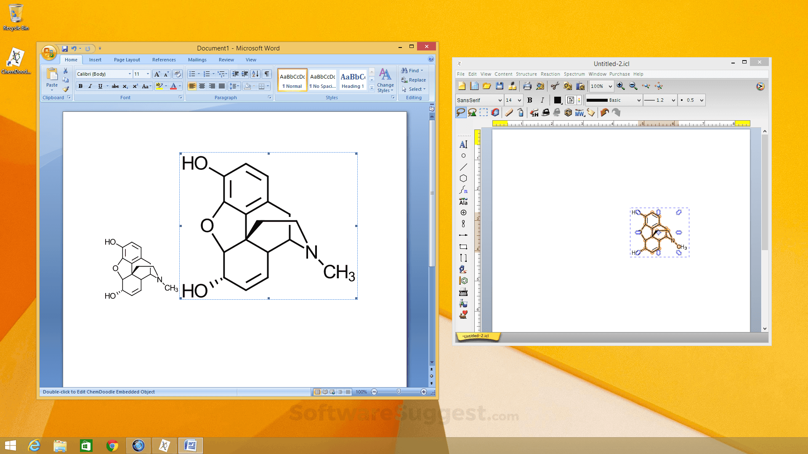808x454 pixels.
Task: Toggle bold text in ChemDoodle
Action: pos(529,100)
